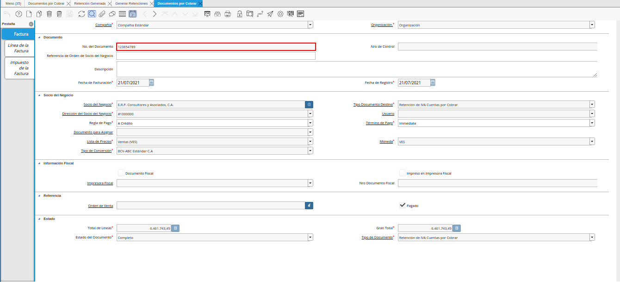Click the Socio del Negocio lookup button
The width and height of the screenshot is (620, 282).
point(309,105)
